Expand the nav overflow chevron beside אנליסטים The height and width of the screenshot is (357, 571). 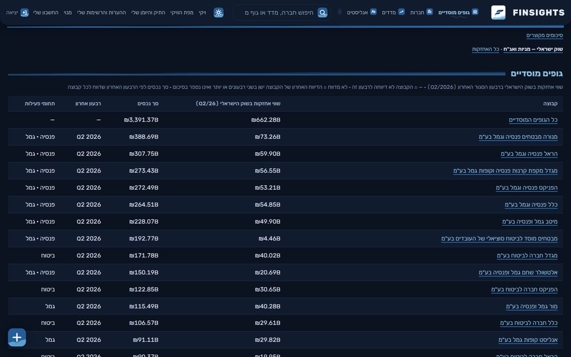pos(339,12)
